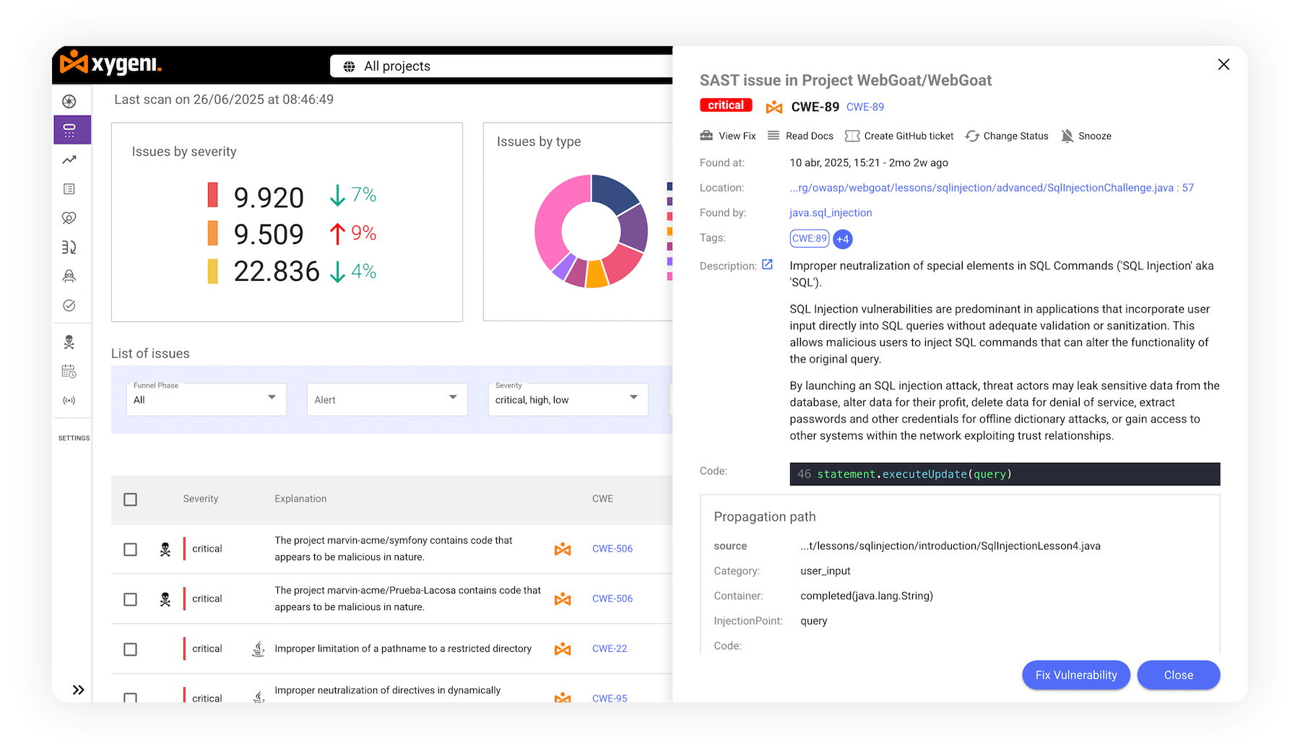Toggle the select-all issues checkbox
Viewport: 1300px width, 748px height.
pyautogui.click(x=130, y=500)
